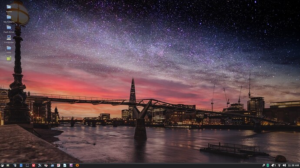Click the green tray indicator icon
This screenshot has width=300, height=168.
click(268, 165)
